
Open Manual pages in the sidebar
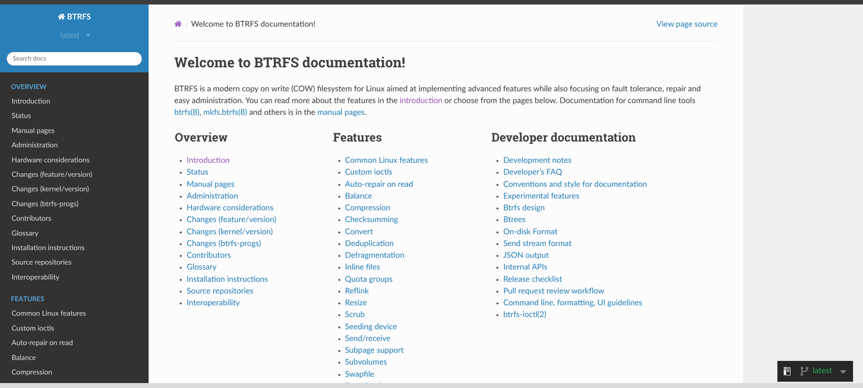tap(33, 131)
